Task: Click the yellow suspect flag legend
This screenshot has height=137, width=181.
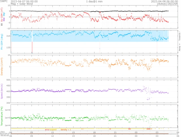Action: 53,130
